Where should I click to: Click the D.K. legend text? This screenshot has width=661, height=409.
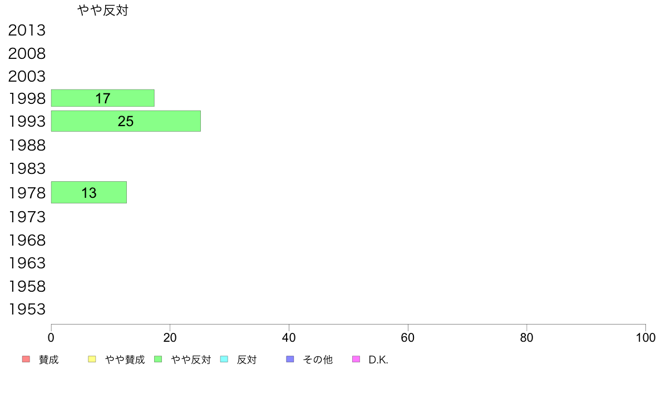tap(378, 360)
